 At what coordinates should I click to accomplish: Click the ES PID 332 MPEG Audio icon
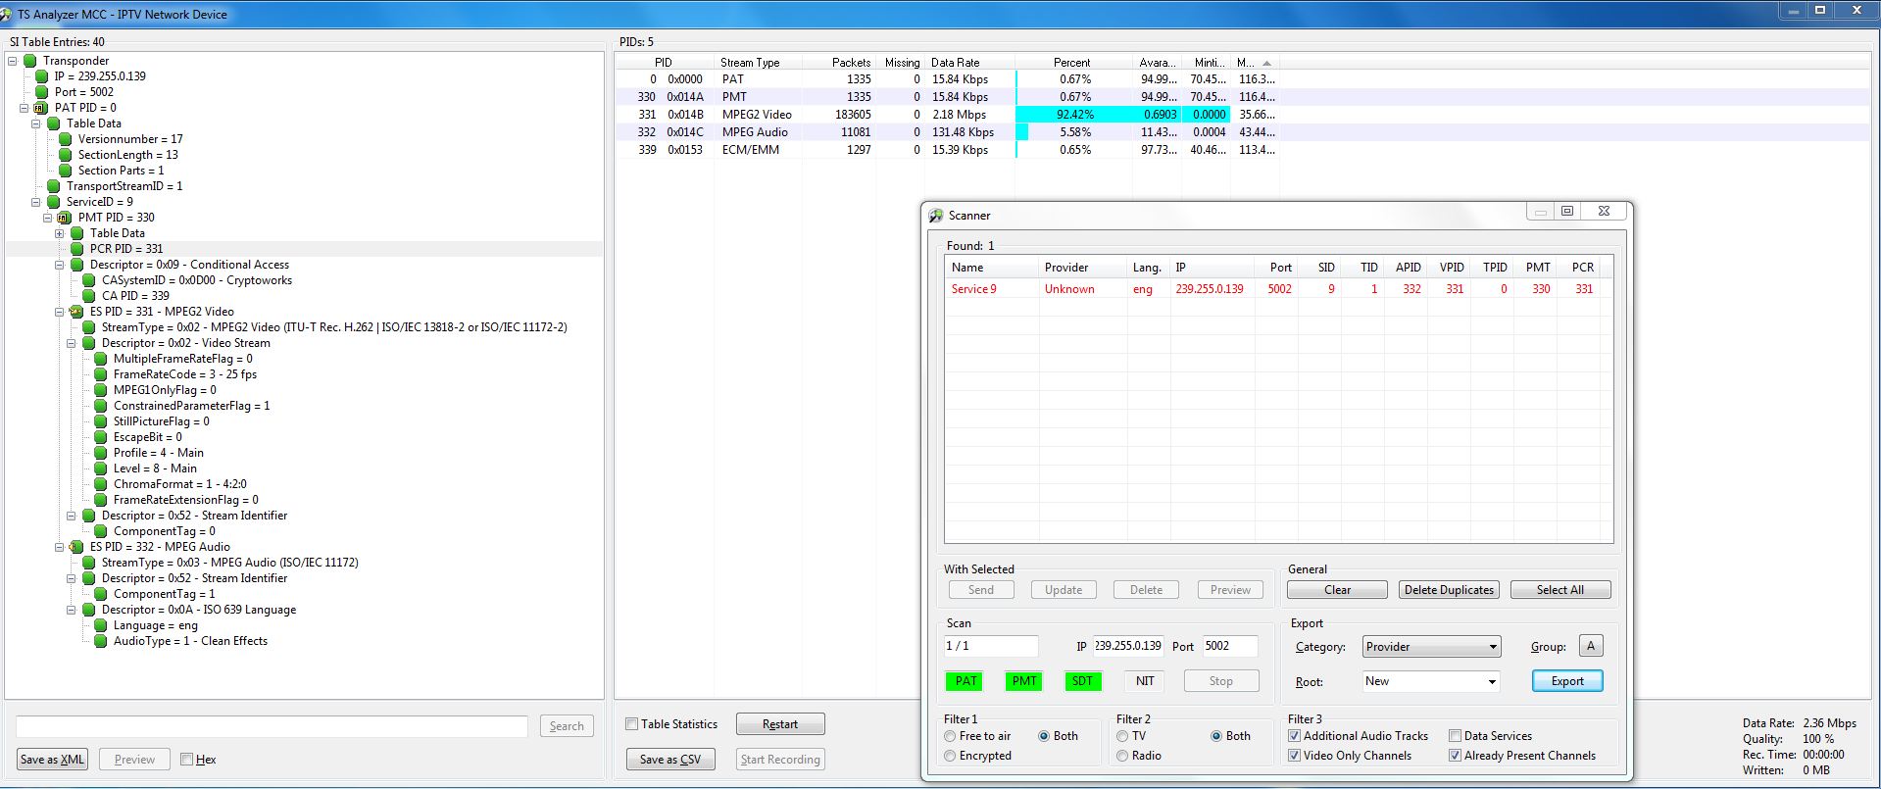coord(76,547)
